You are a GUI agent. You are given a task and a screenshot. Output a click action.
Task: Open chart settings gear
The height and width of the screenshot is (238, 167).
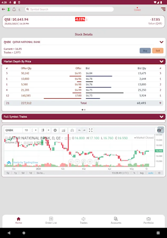point(55,130)
